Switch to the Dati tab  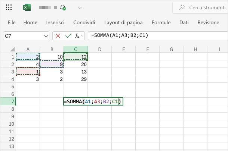[x=184, y=22]
